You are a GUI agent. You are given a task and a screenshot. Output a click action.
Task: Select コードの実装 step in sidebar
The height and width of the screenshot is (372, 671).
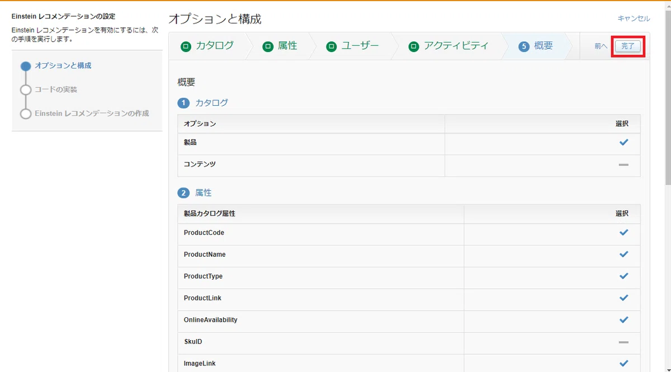coord(56,90)
